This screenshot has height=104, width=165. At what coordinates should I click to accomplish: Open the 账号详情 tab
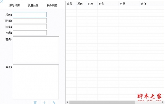tap(15, 6)
